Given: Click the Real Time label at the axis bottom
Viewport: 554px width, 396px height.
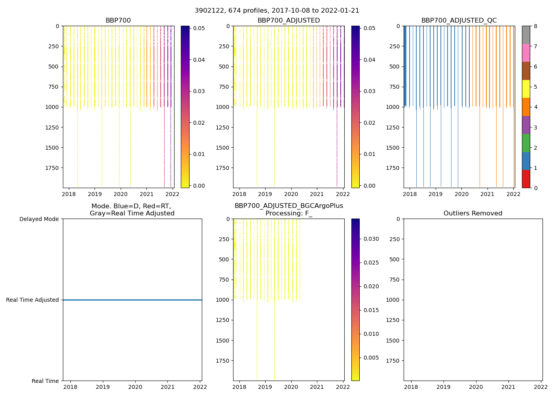Looking at the screenshot, I should point(45,381).
